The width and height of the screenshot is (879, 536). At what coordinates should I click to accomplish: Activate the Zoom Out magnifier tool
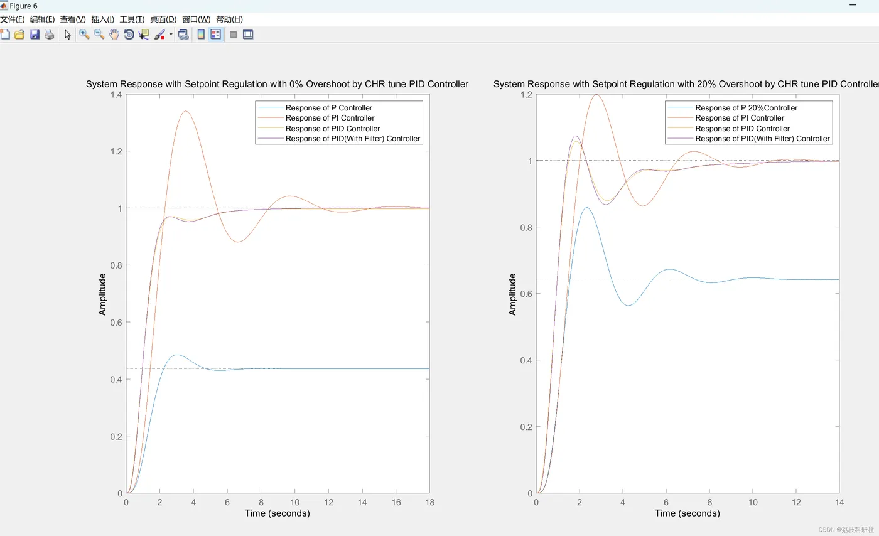pos(99,35)
